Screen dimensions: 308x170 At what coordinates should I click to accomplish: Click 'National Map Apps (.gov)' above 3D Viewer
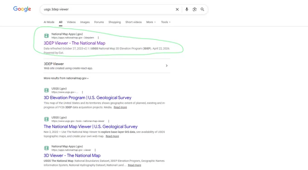tap(67, 146)
